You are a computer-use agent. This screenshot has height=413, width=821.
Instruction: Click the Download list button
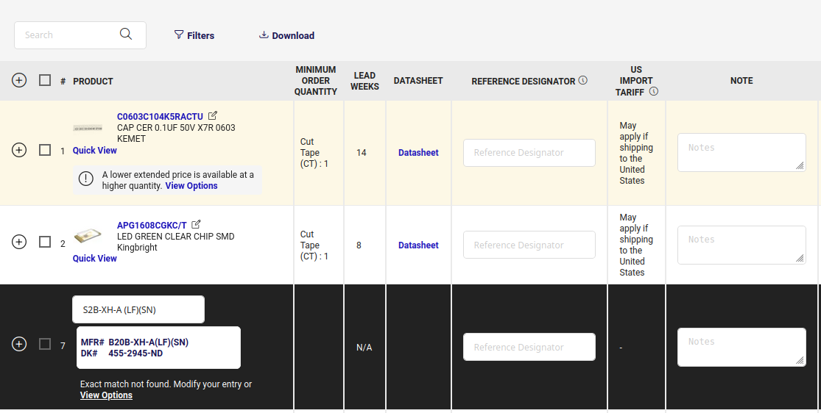coord(286,35)
